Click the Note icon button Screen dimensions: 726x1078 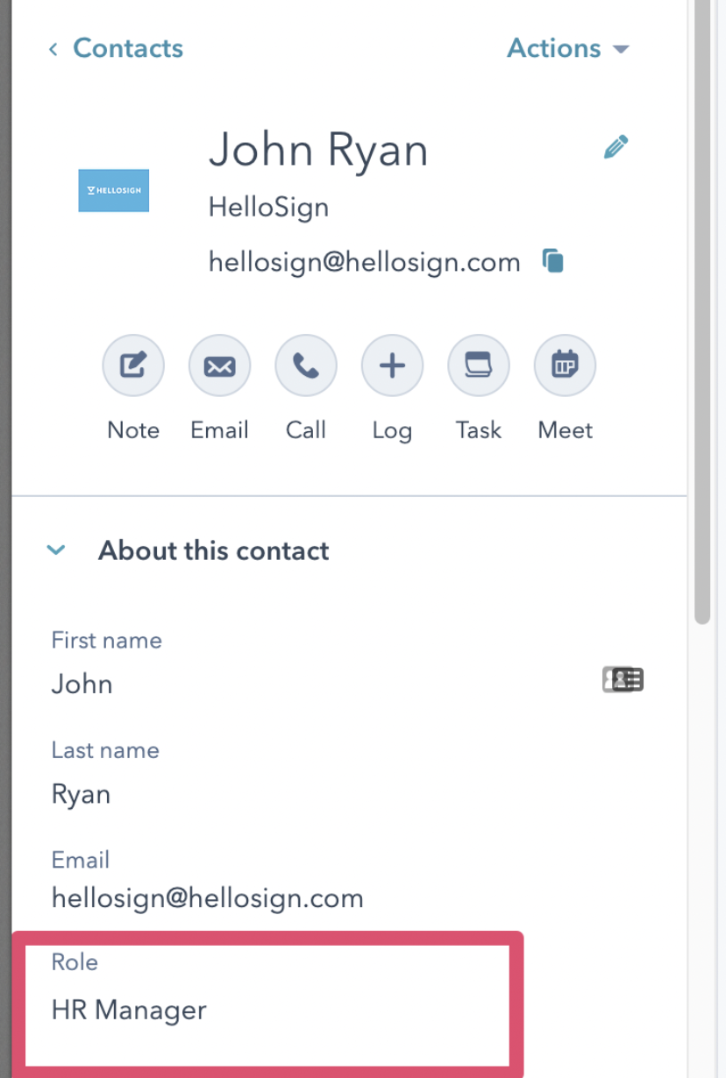(x=133, y=365)
